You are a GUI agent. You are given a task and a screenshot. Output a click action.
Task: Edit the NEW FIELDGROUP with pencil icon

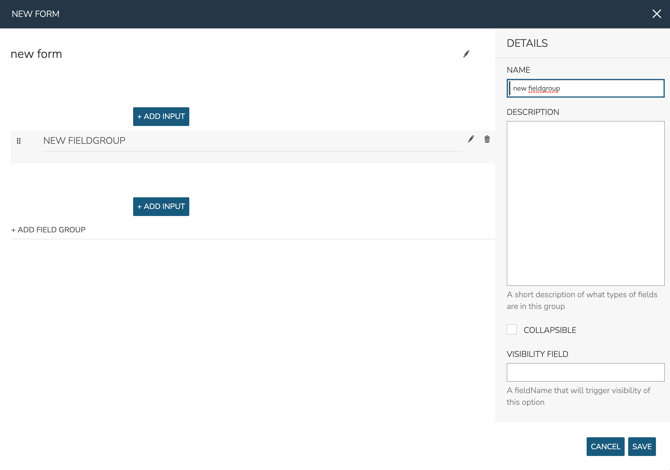471,139
